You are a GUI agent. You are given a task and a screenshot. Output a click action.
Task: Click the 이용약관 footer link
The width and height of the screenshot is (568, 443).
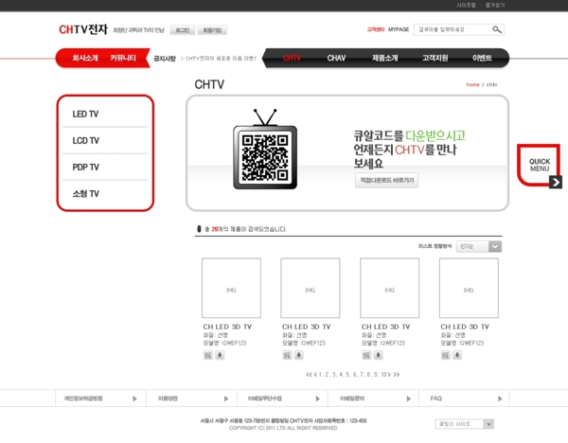coord(168,399)
